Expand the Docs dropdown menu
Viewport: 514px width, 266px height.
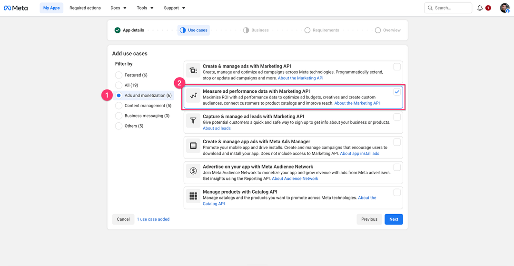tap(119, 8)
